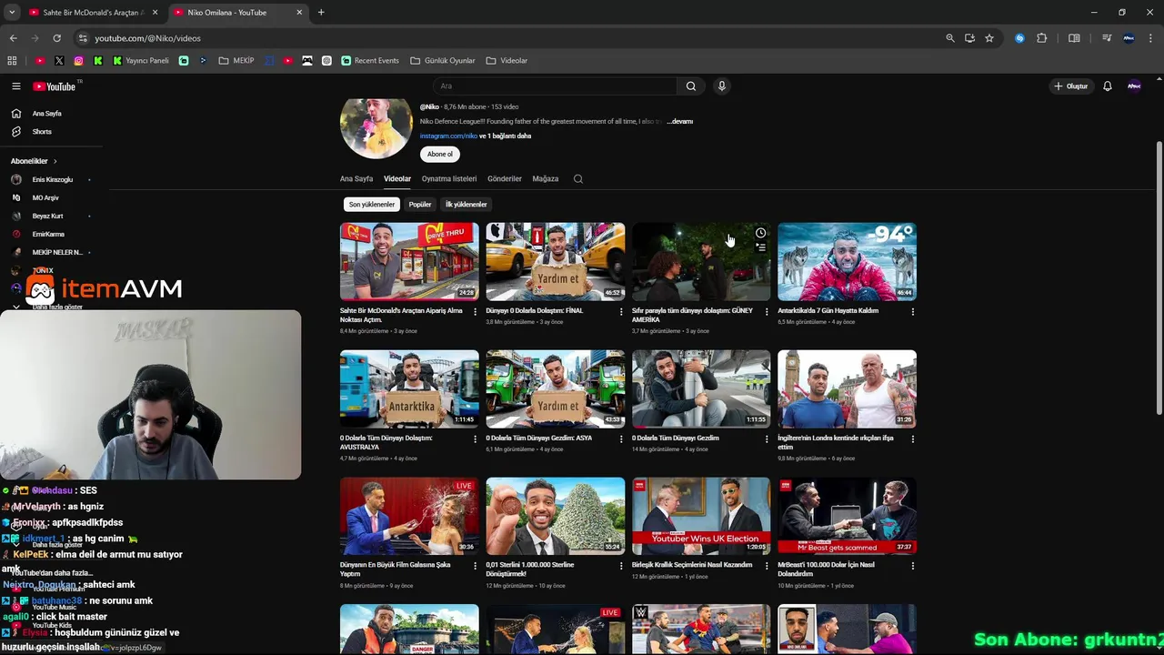1164x655 pixels.
Task: Select Son yüklenenler filter chip
Action: [x=372, y=205]
